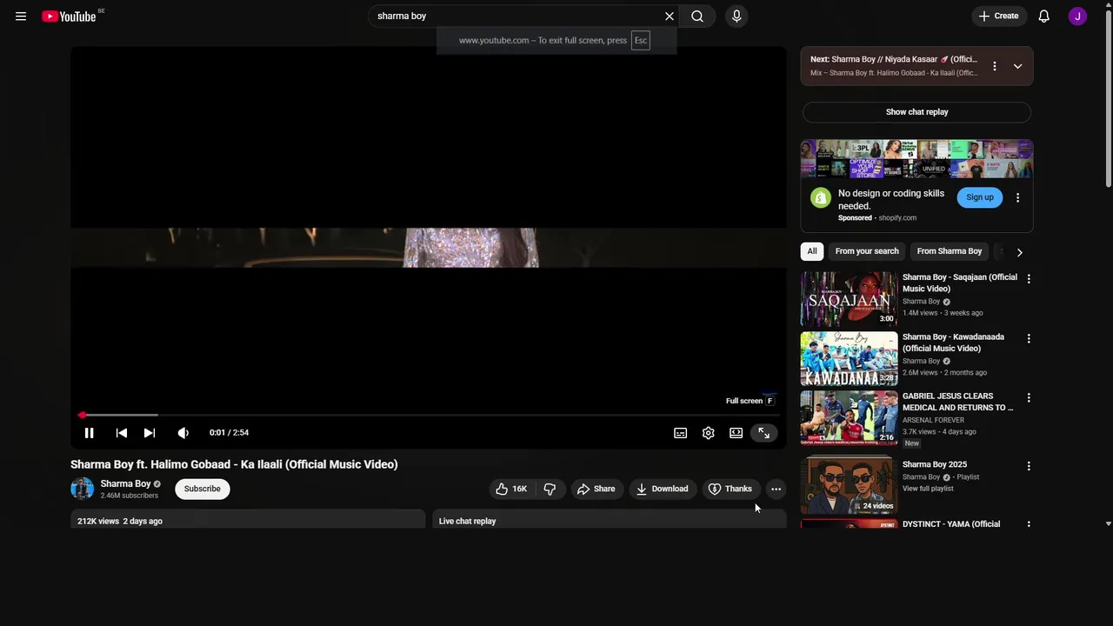Viewport: 1113px width, 626px height.
Task: Sign up on the Shopify ad
Action: point(980,197)
